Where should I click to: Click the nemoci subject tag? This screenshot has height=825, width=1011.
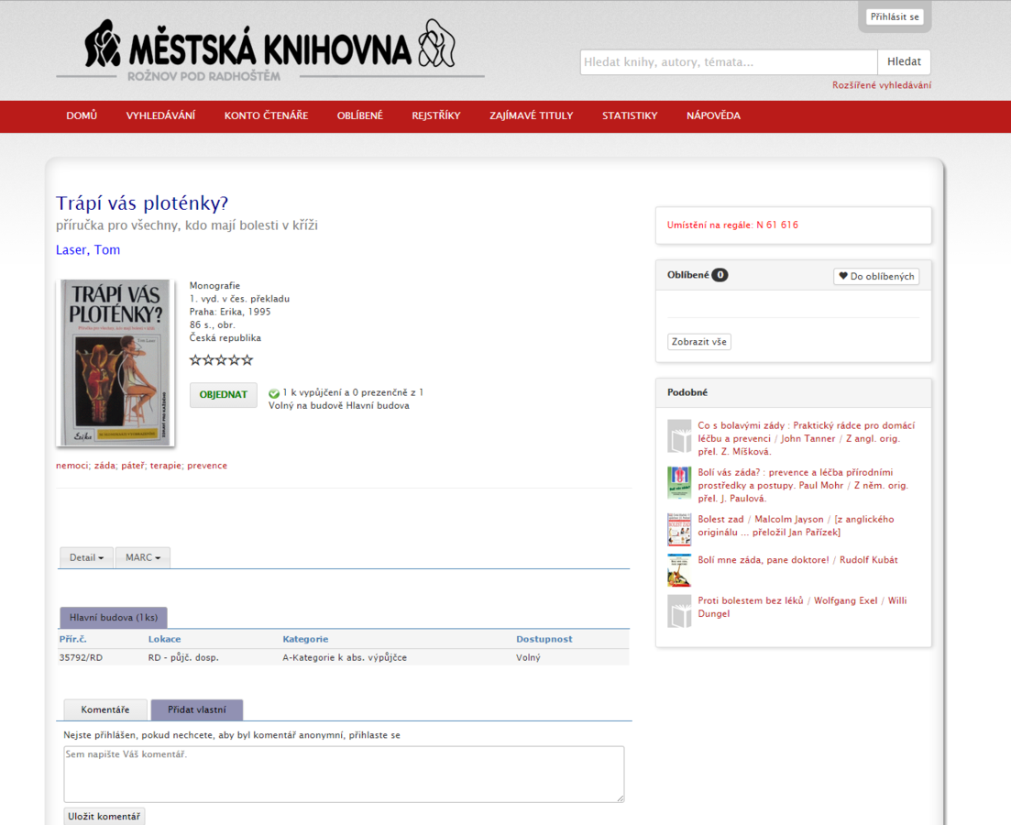(71, 466)
